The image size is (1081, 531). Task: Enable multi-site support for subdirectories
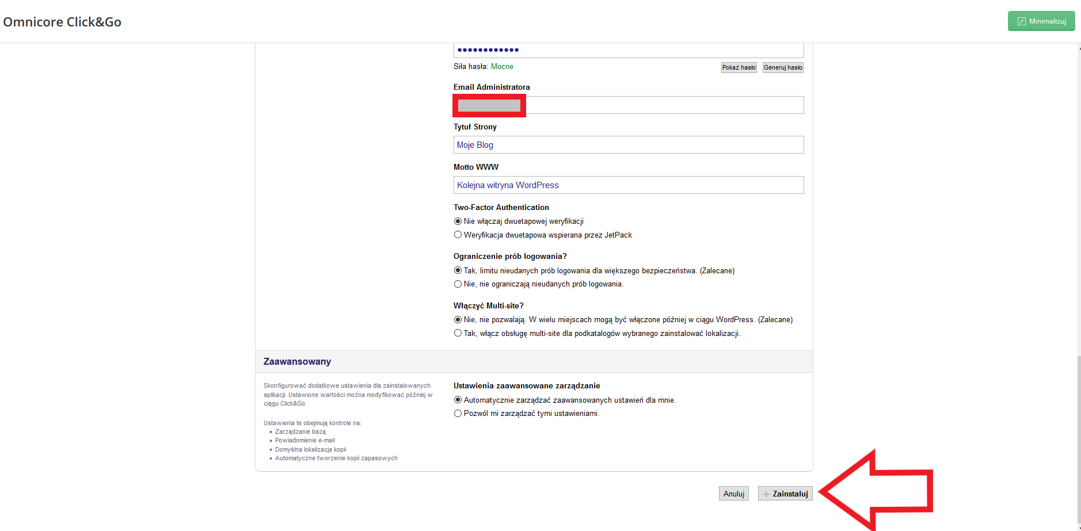click(458, 333)
